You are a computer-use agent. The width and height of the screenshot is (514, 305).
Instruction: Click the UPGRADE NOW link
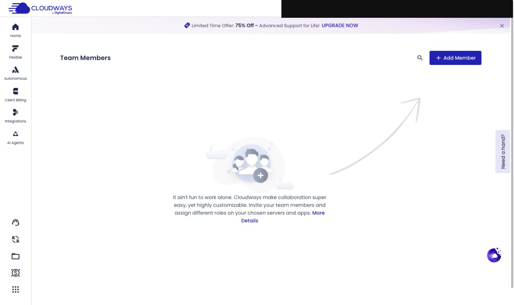pyautogui.click(x=340, y=26)
